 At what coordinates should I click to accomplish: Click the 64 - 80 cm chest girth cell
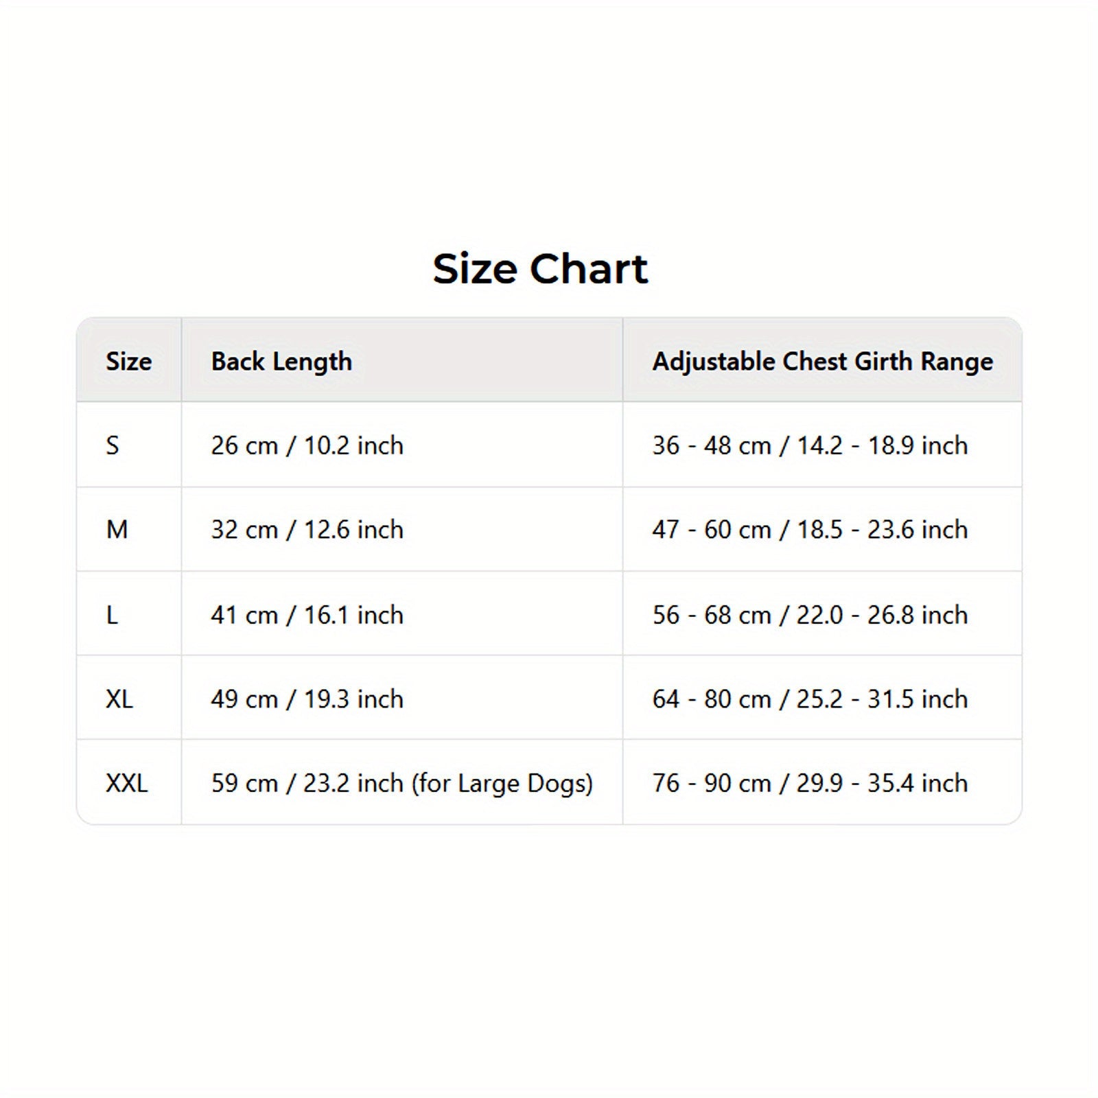(x=810, y=699)
